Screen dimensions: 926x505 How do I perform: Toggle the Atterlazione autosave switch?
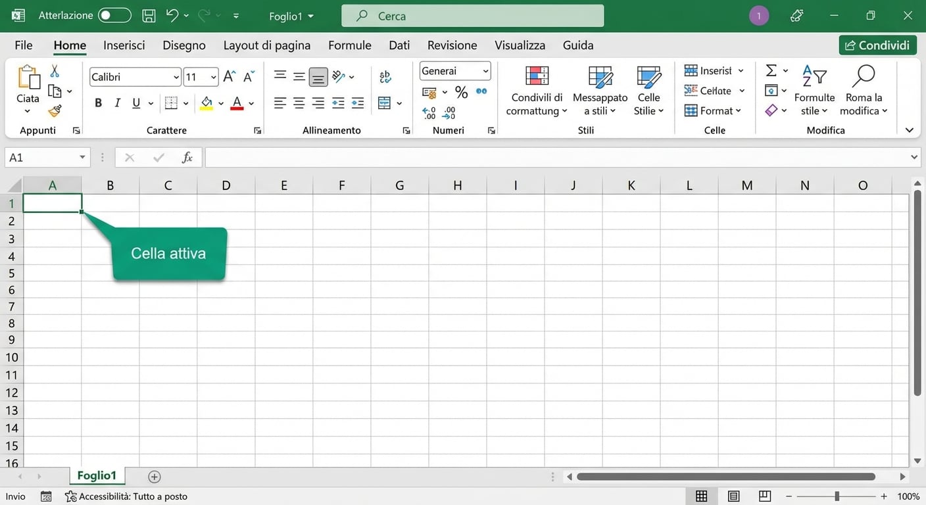[114, 16]
